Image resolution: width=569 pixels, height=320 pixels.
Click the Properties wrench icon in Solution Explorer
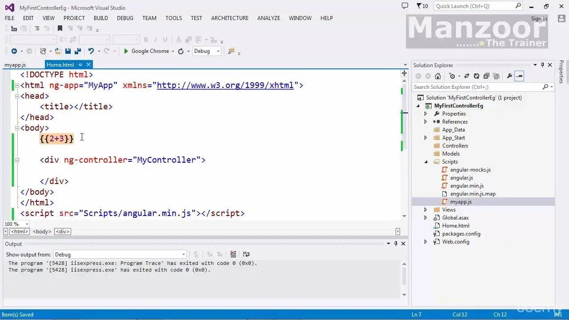(509, 76)
